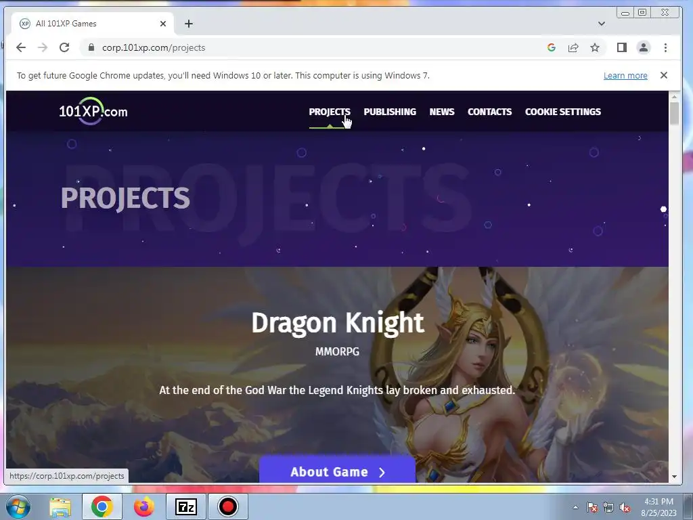693x520 pixels.
Task: Select the All 101XP Games tab
Action: click(91, 24)
